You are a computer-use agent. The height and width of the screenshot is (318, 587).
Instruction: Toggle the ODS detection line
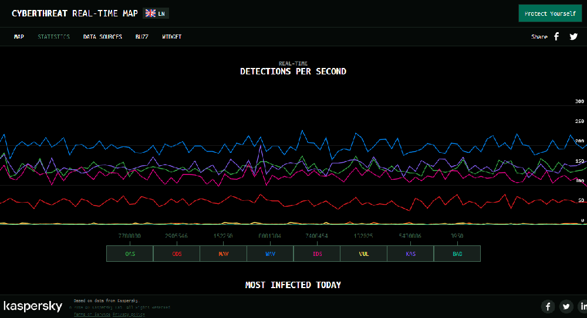tap(177, 254)
